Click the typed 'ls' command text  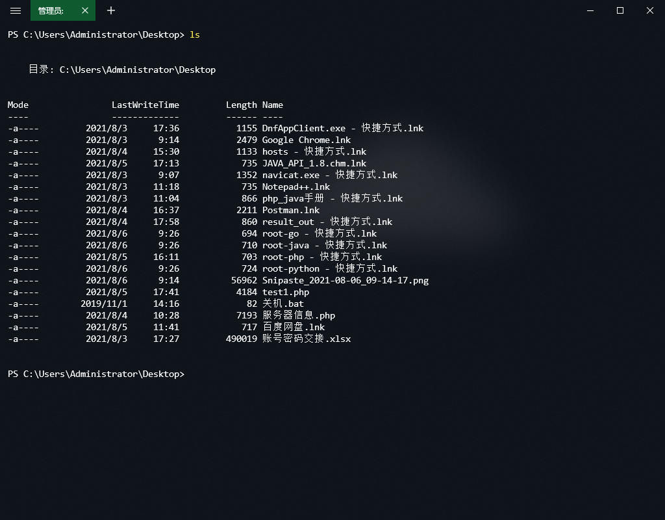pos(195,35)
